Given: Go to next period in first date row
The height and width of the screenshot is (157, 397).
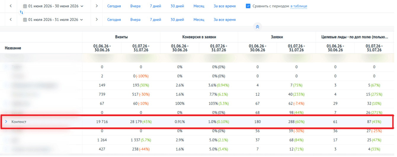Looking at the screenshot, I should point(97,6).
